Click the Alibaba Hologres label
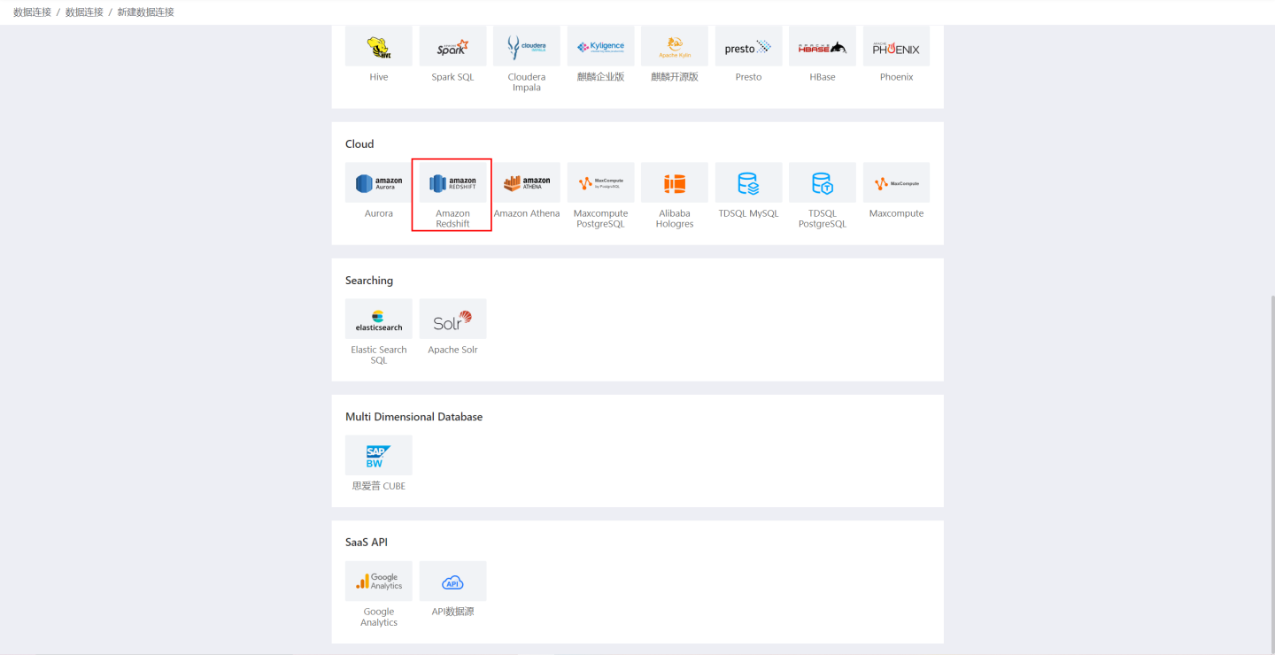The width and height of the screenshot is (1275, 655). click(675, 219)
